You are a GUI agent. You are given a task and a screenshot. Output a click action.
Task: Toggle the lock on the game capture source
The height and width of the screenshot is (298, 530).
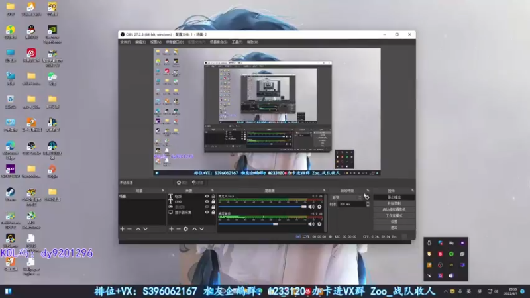coord(213,207)
